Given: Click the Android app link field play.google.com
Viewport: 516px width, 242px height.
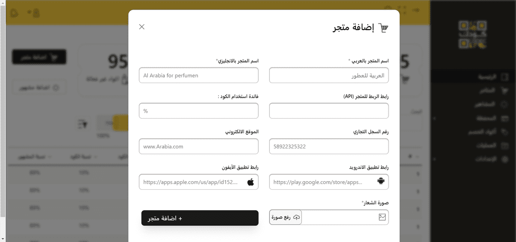Looking at the screenshot, I should tap(329, 182).
